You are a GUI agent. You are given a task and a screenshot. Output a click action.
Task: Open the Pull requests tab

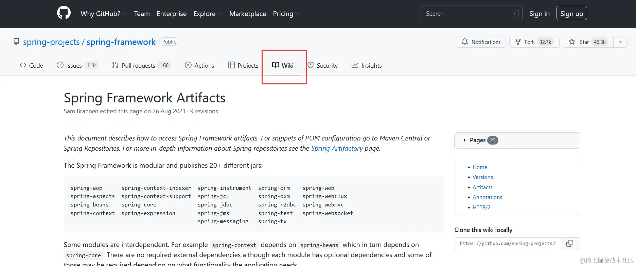141,65
